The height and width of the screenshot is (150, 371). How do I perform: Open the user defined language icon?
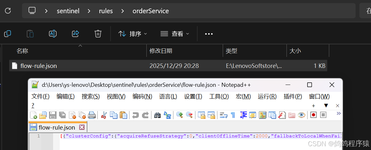coord(253,115)
